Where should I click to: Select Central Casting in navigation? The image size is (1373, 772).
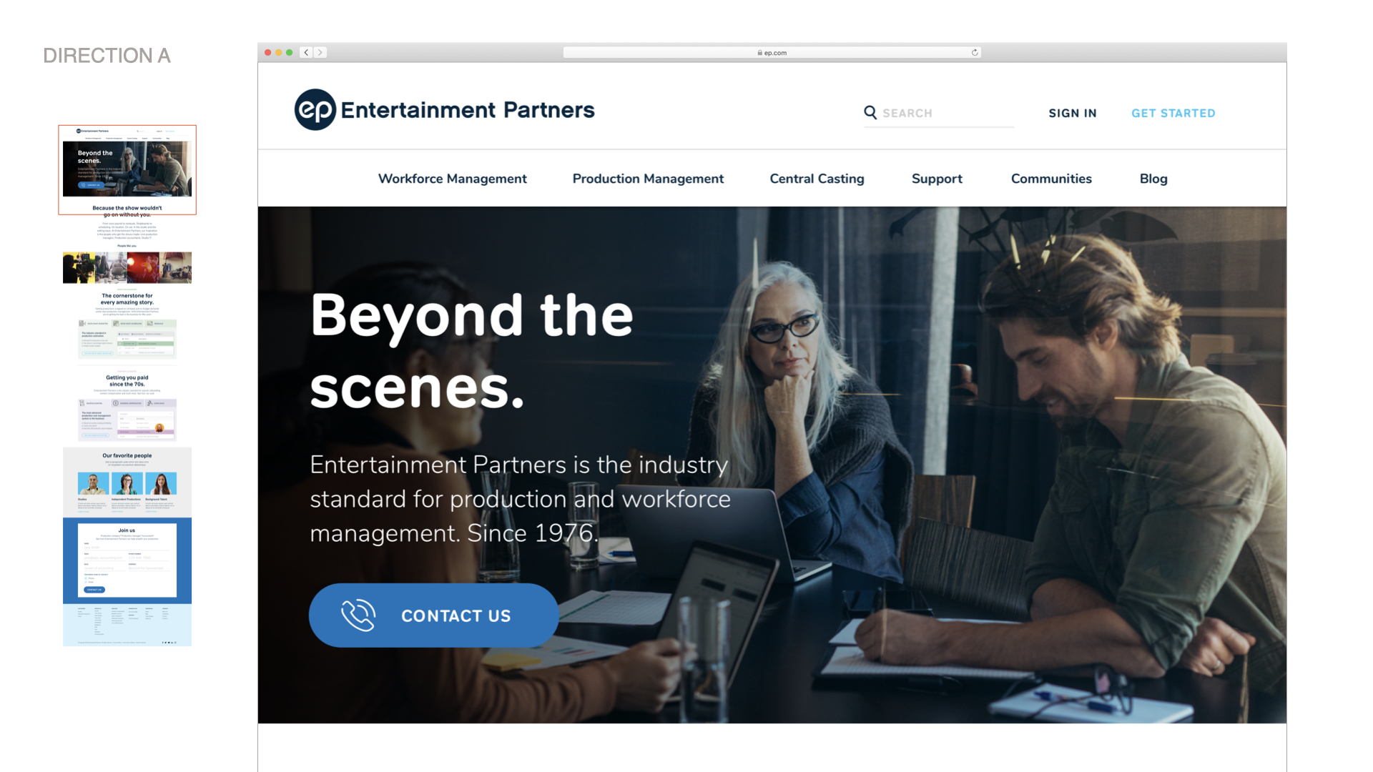817,179
